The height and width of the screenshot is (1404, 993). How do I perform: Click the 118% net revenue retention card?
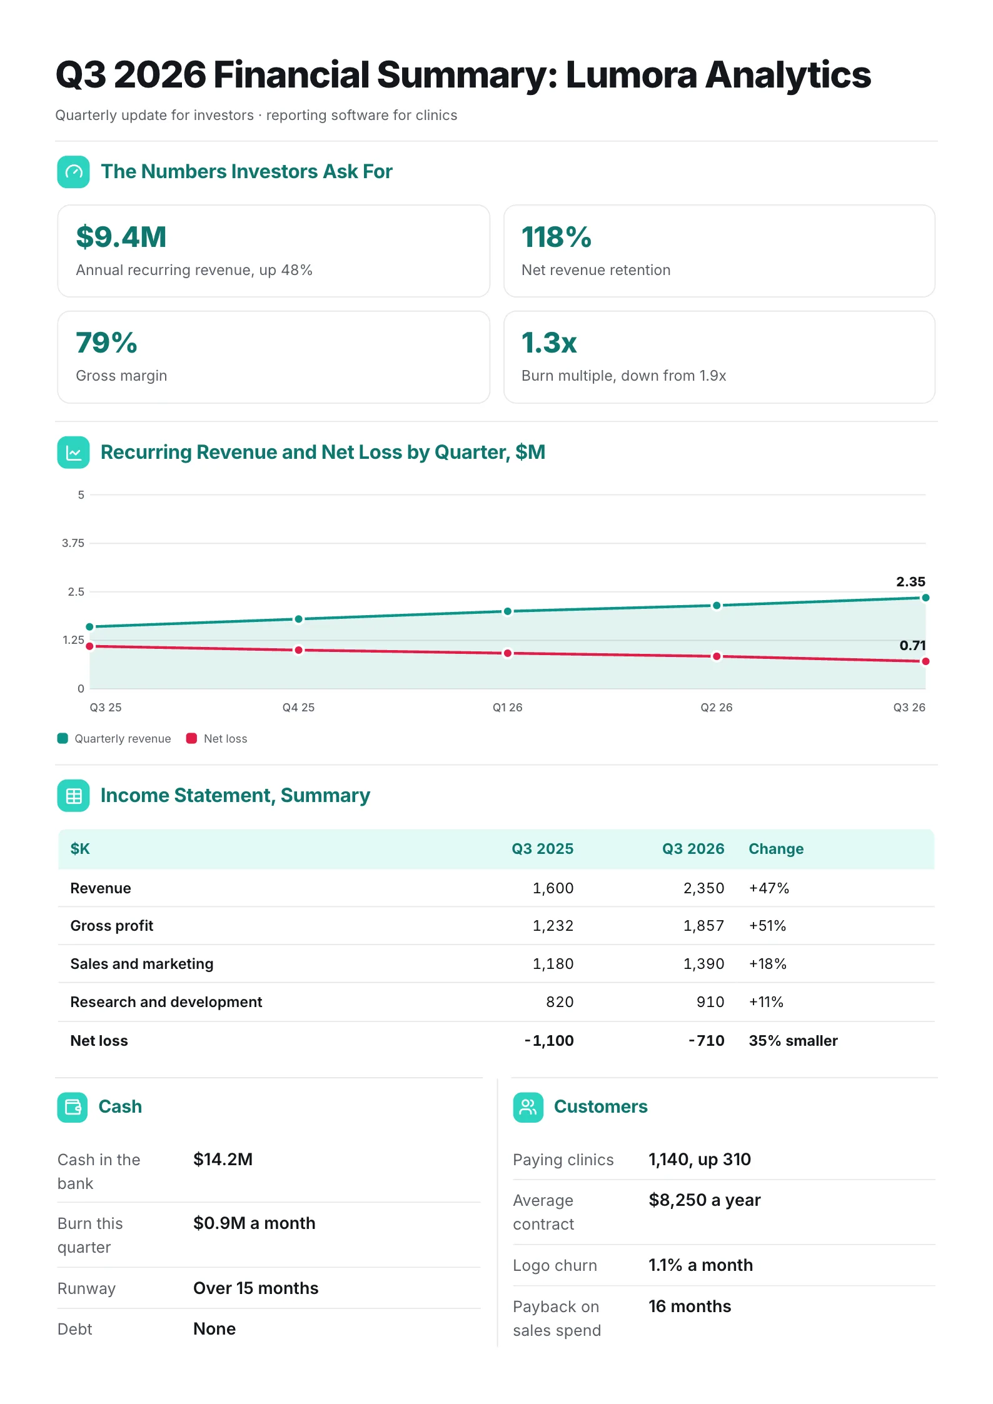(719, 251)
